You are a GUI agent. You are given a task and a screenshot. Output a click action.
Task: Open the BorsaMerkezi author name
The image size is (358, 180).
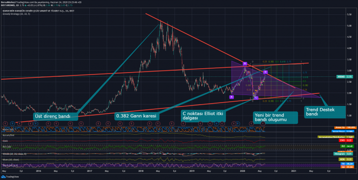click(8, 2)
